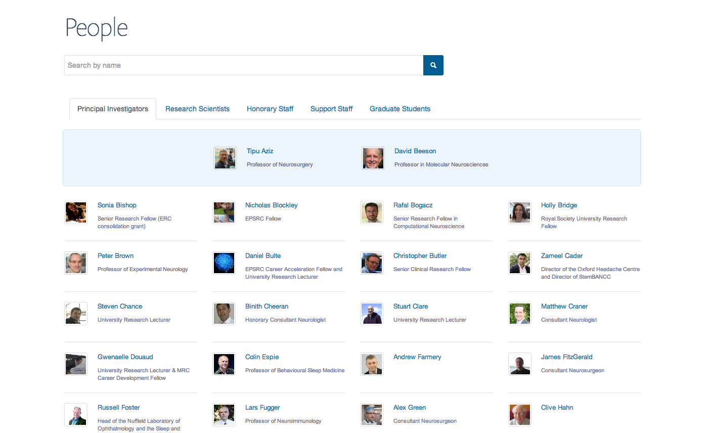Click the Search by name field
Image resolution: width=708 pixels, height=433 pixels.
click(x=243, y=65)
